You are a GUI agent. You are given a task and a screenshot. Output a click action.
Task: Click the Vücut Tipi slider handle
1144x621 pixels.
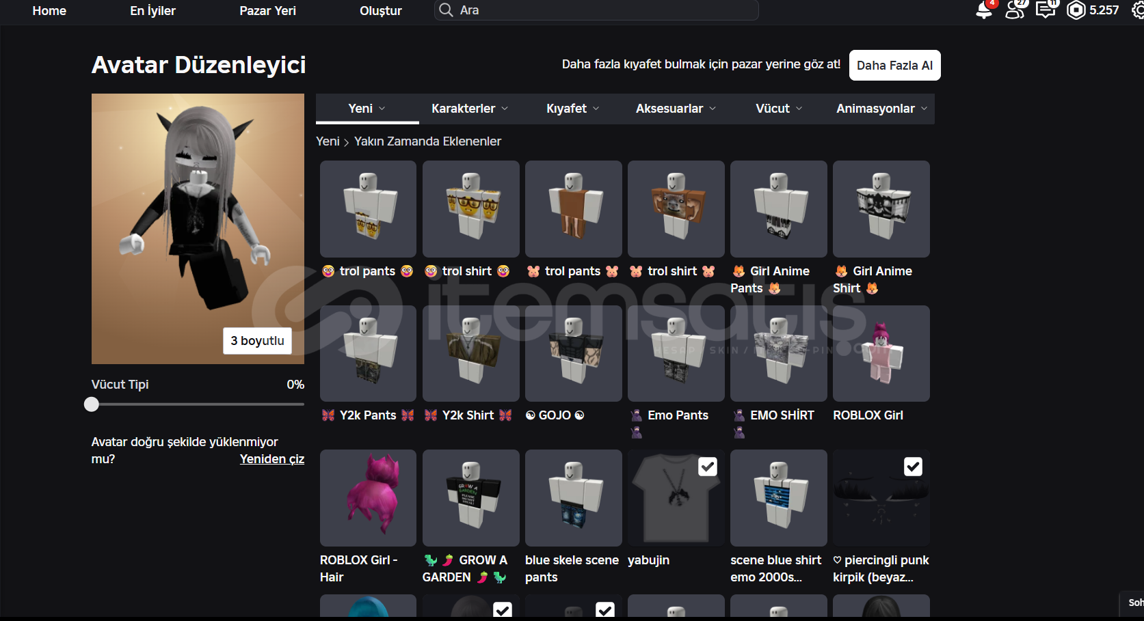click(x=92, y=404)
